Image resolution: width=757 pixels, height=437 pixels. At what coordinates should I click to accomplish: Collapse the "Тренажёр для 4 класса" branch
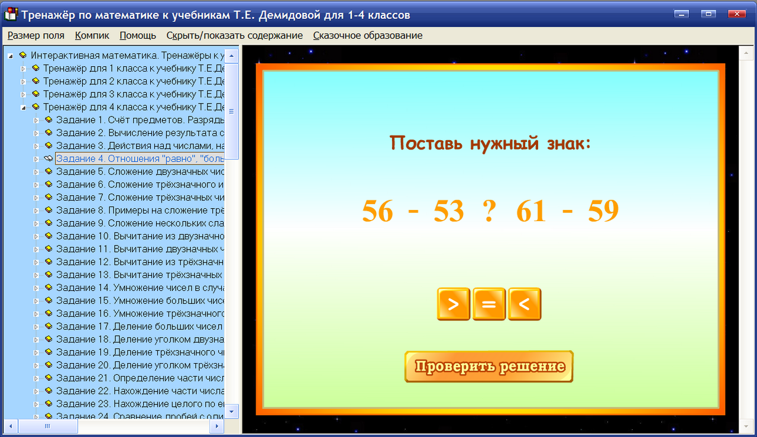[22, 107]
